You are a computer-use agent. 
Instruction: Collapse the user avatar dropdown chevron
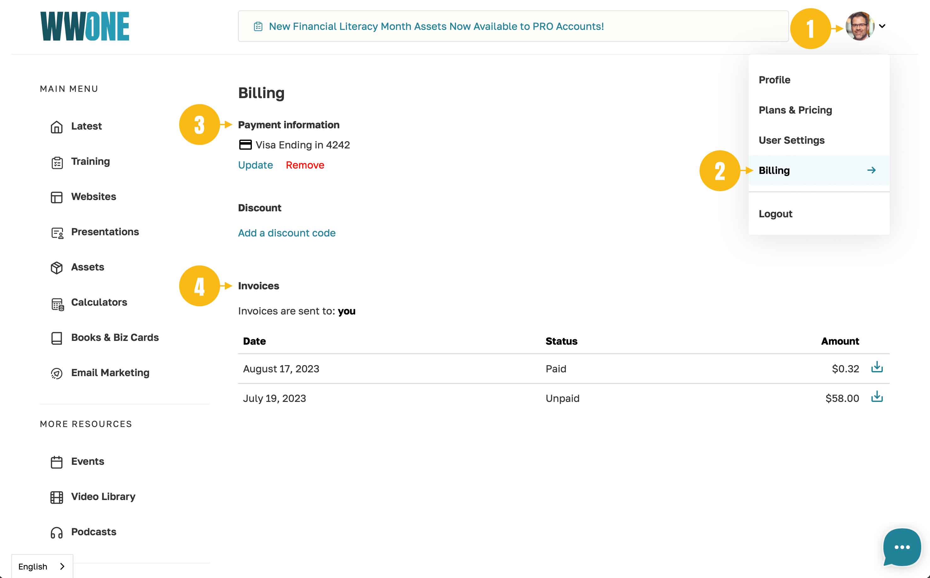coord(882,26)
